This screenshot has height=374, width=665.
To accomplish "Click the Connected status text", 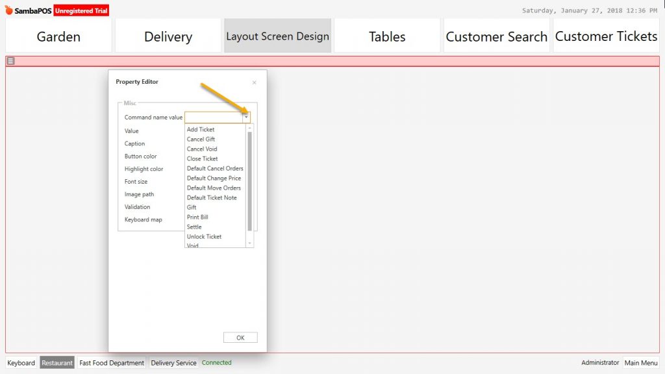I will coord(217,362).
